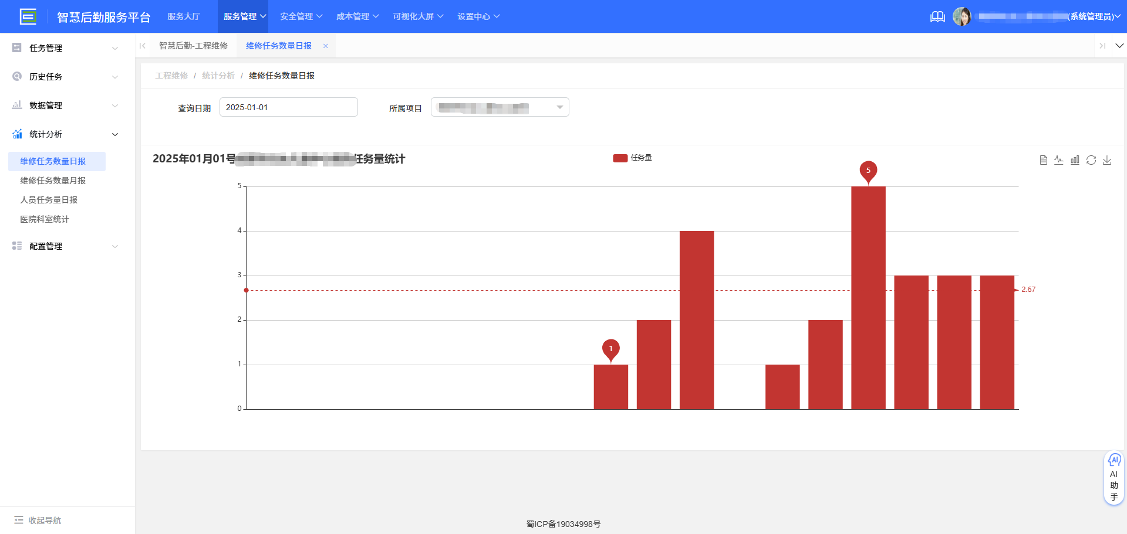The height and width of the screenshot is (534, 1127).
Task: Refresh the task statistics chart
Action: pos(1092,159)
